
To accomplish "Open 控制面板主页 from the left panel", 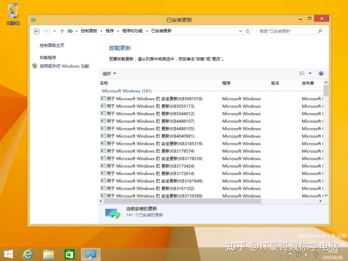I will coord(51,45).
